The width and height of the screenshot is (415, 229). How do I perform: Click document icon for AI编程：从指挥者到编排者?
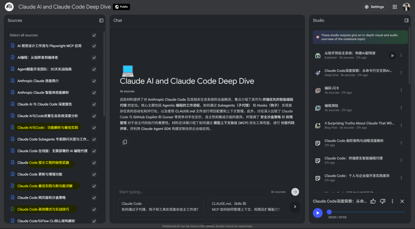[12, 57]
